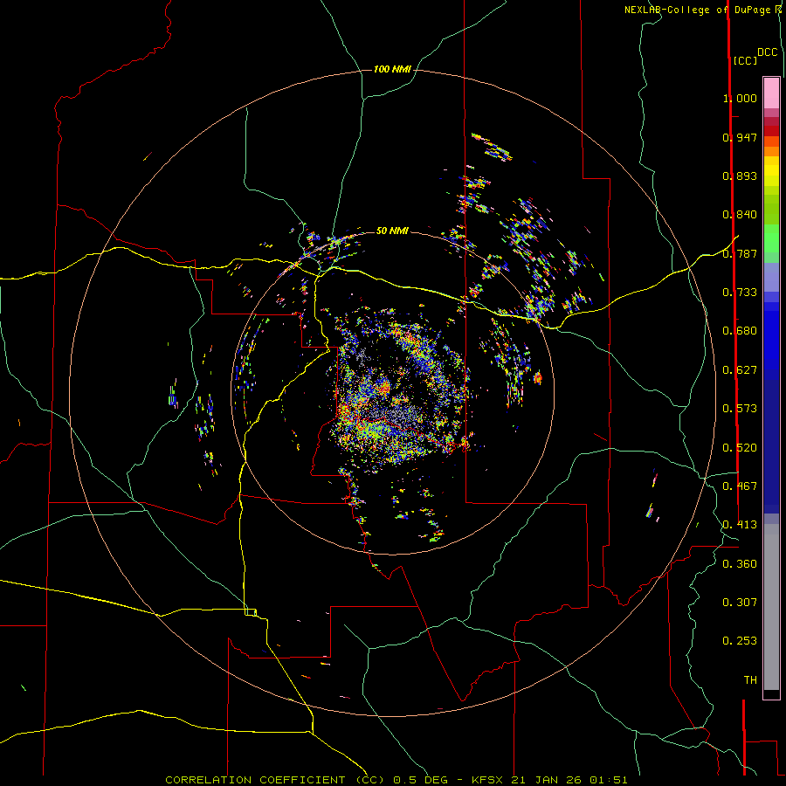Image resolution: width=786 pixels, height=786 pixels.
Task: Click the 0.573 legend value
Action: [740, 409]
